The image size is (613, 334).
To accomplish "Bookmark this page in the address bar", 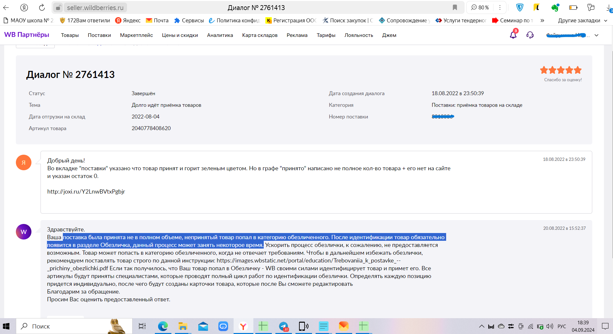I will point(455,7).
